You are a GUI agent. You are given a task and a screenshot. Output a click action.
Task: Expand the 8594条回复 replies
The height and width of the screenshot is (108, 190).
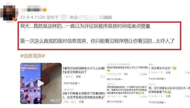pyautogui.click(x=157, y=79)
